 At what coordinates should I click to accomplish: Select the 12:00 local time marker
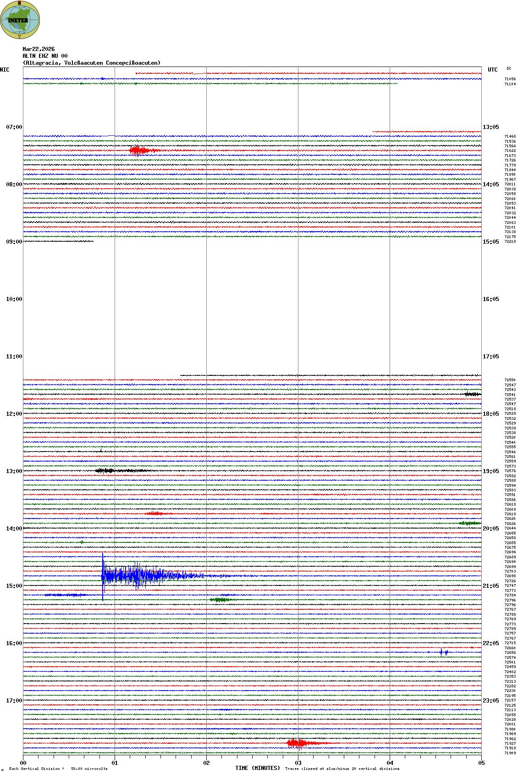point(14,414)
